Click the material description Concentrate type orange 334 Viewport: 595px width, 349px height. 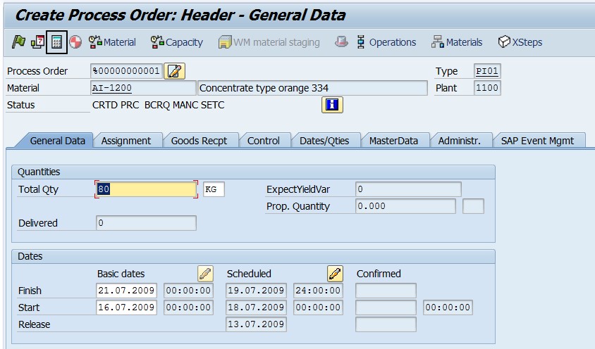click(312, 88)
